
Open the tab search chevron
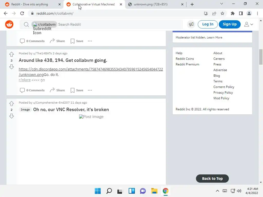[222, 4]
